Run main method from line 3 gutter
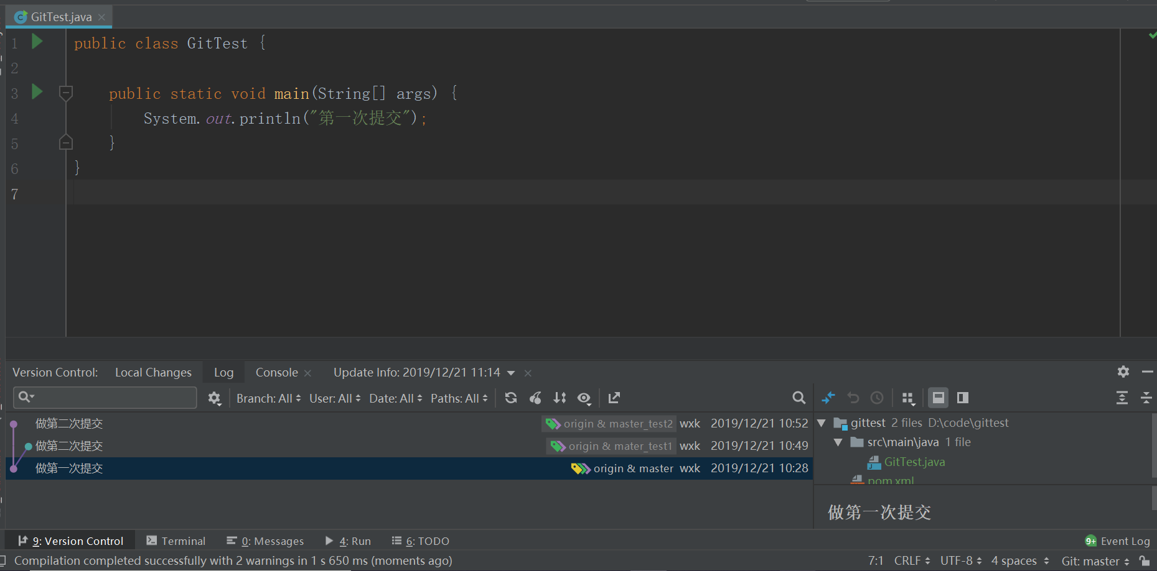1157x571 pixels. [37, 92]
